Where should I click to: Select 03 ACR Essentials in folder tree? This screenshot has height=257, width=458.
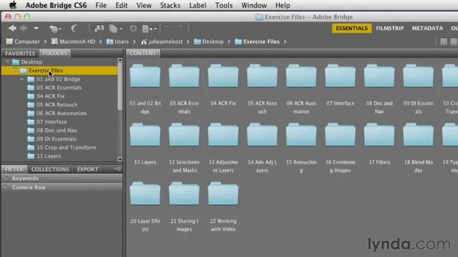(x=59, y=87)
